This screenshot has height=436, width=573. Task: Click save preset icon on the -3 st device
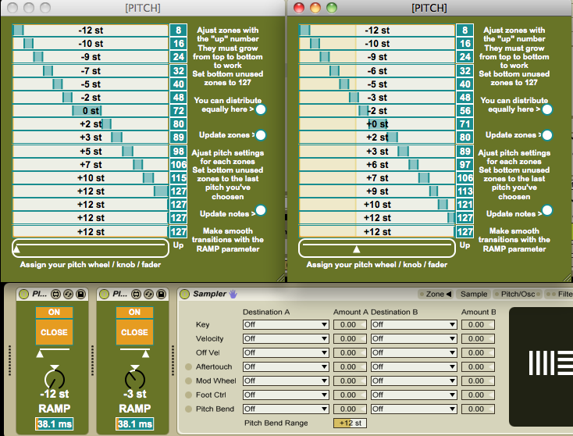(160, 295)
